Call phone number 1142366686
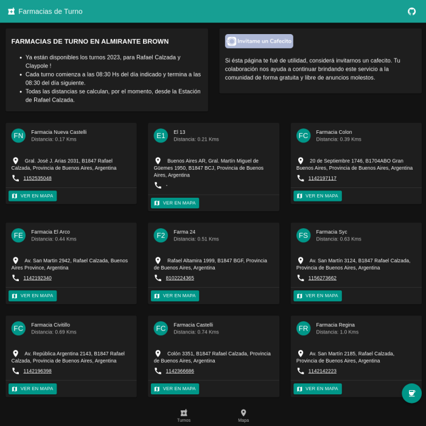This screenshot has height=426, width=426. pyautogui.click(x=180, y=371)
